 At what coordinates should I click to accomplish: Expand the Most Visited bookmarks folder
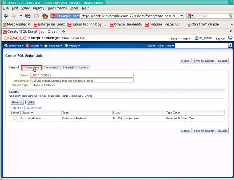click(x=16, y=24)
